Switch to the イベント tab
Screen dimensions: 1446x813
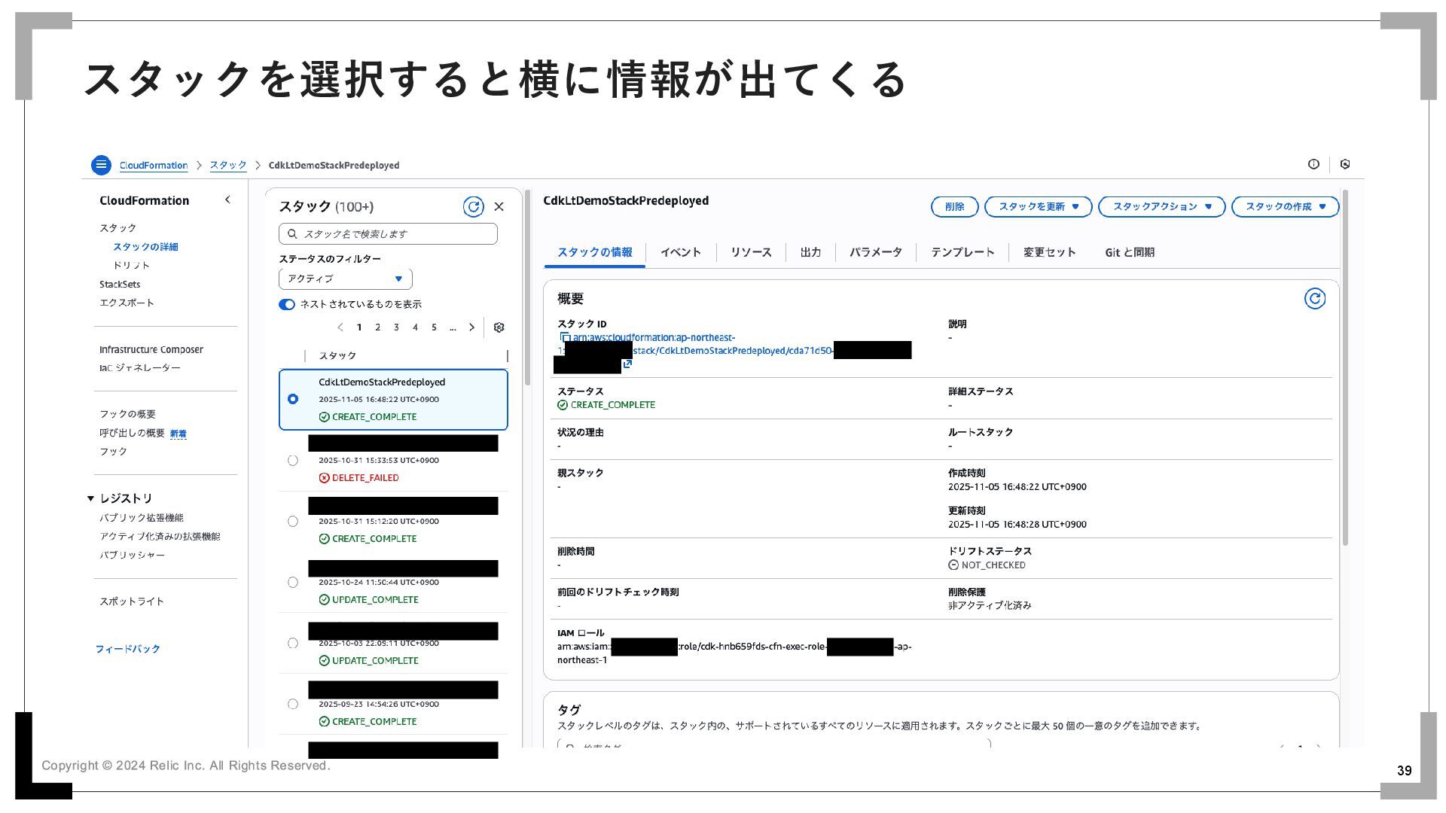pos(680,253)
